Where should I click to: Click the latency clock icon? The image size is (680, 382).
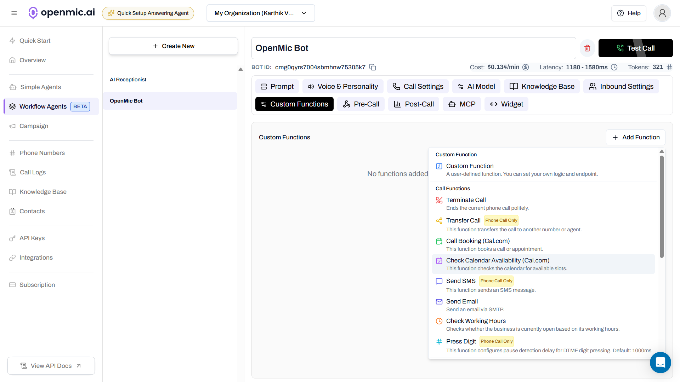614,67
